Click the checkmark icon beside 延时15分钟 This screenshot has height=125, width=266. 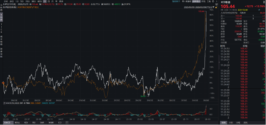coord(259,10)
